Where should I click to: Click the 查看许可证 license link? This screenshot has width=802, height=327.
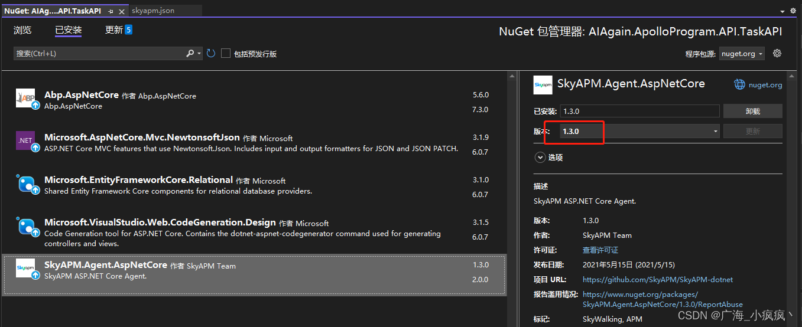coord(600,250)
